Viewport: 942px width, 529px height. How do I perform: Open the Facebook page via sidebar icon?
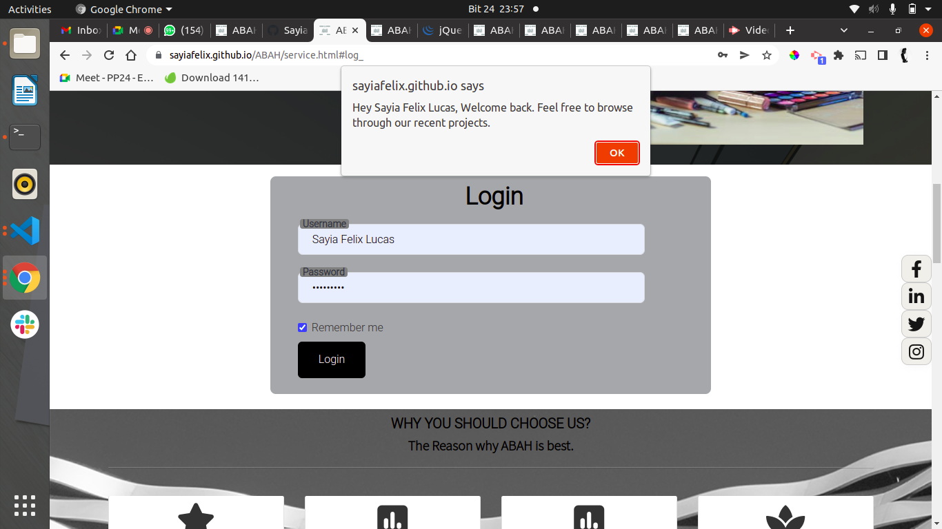pyautogui.click(x=916, y=269)
